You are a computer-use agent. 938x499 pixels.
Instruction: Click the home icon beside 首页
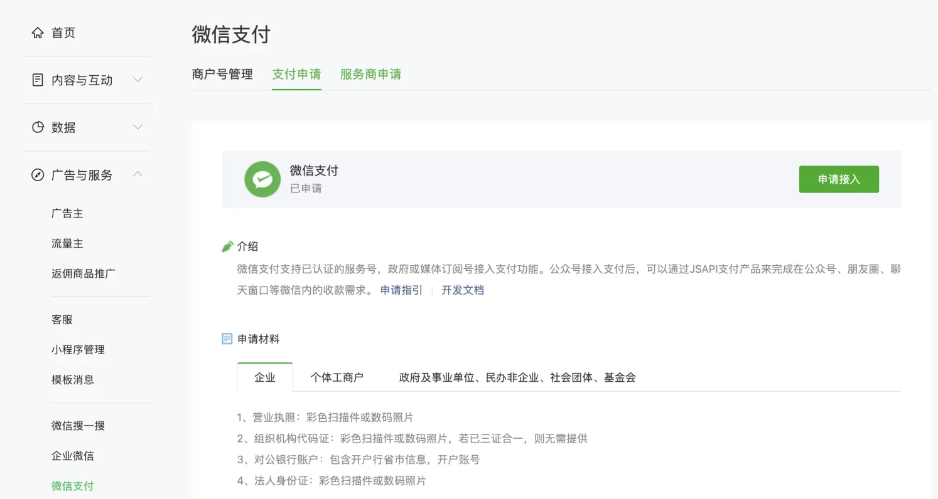click(38, 33)
